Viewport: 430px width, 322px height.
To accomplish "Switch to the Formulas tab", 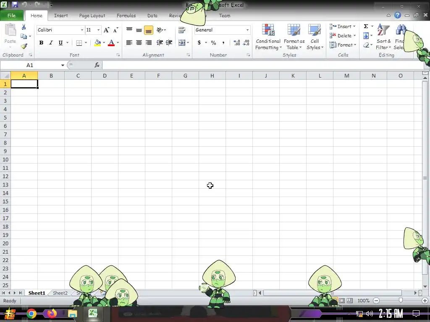I will pyautogui.click(x=126, y=16).
